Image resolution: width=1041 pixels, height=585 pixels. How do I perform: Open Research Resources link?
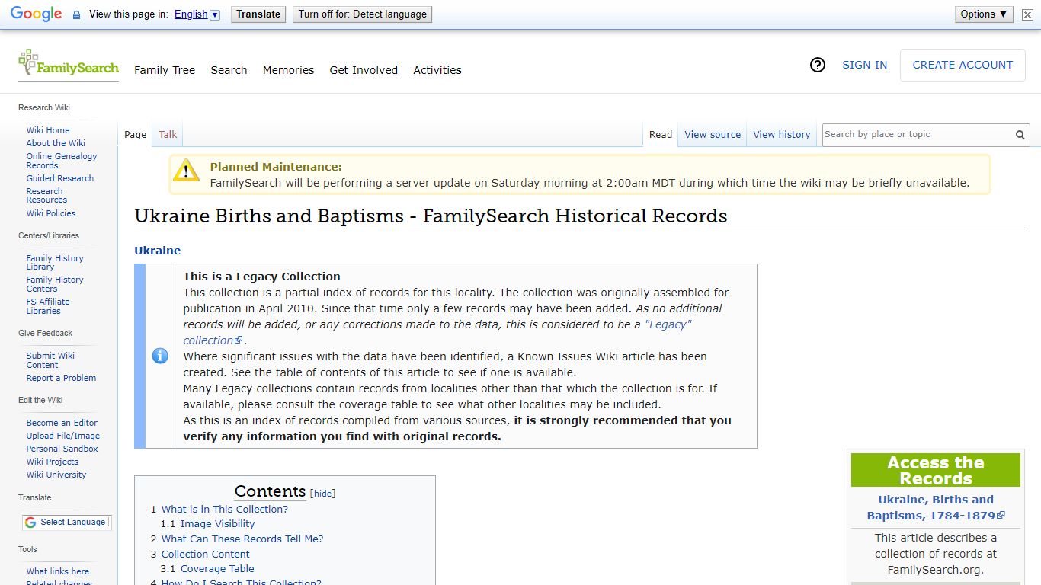click(46, 196)
